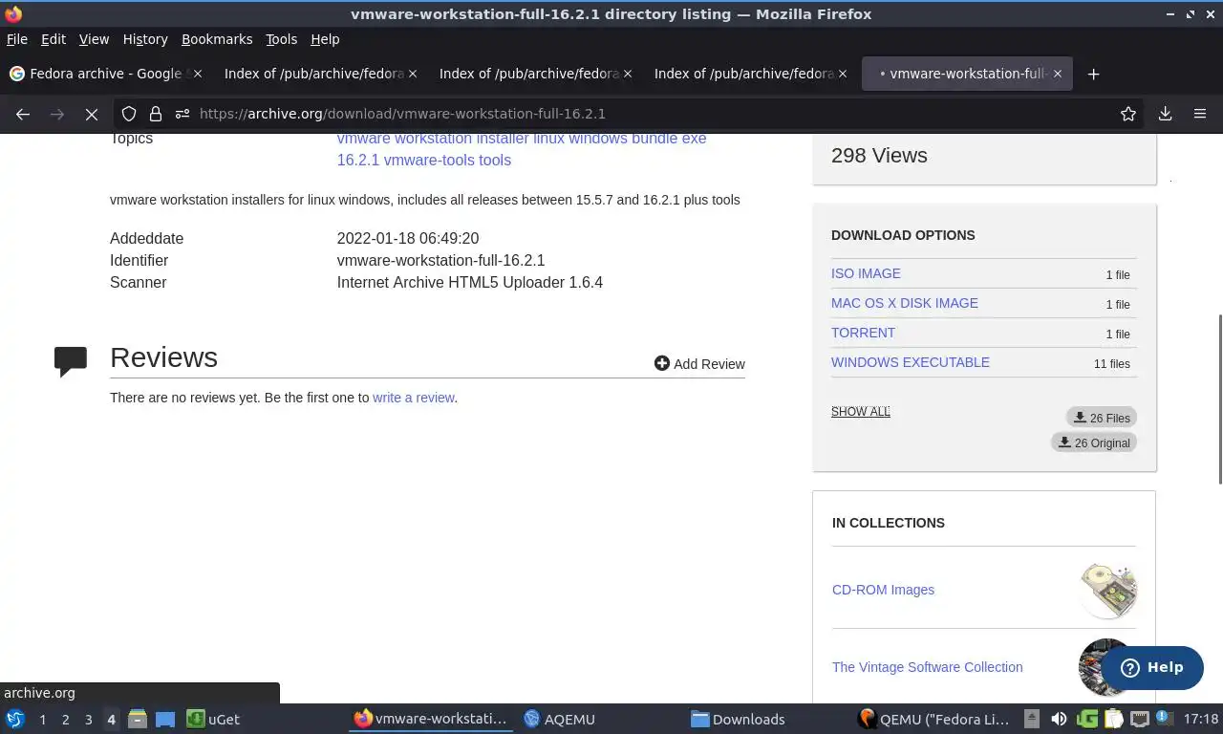Close the Fedora archive Google tab
The height and width of the screenshot is (734, 1223).
click(198, 74)
